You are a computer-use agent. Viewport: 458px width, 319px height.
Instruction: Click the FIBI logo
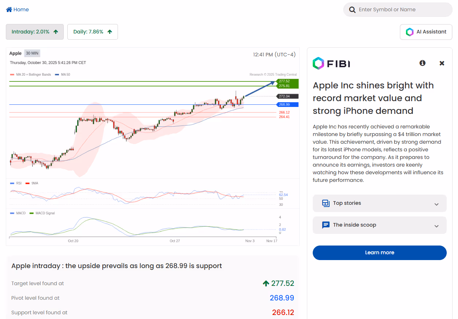(331, 64)
